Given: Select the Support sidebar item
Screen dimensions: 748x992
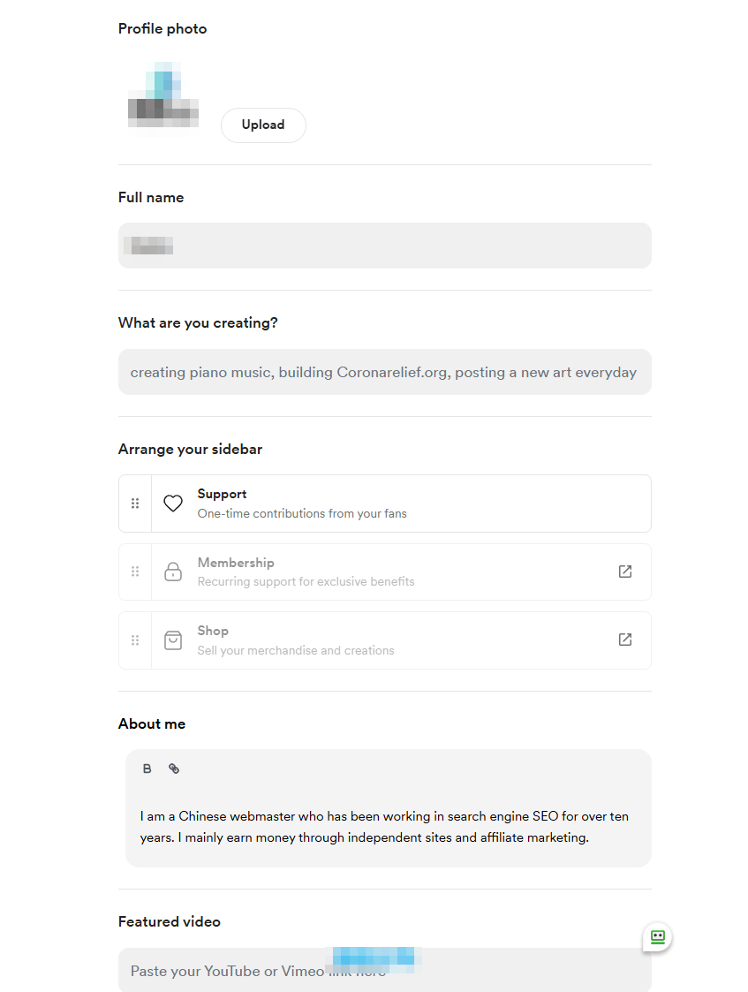Looking at the screenshot, I should [x=384, y=504].
